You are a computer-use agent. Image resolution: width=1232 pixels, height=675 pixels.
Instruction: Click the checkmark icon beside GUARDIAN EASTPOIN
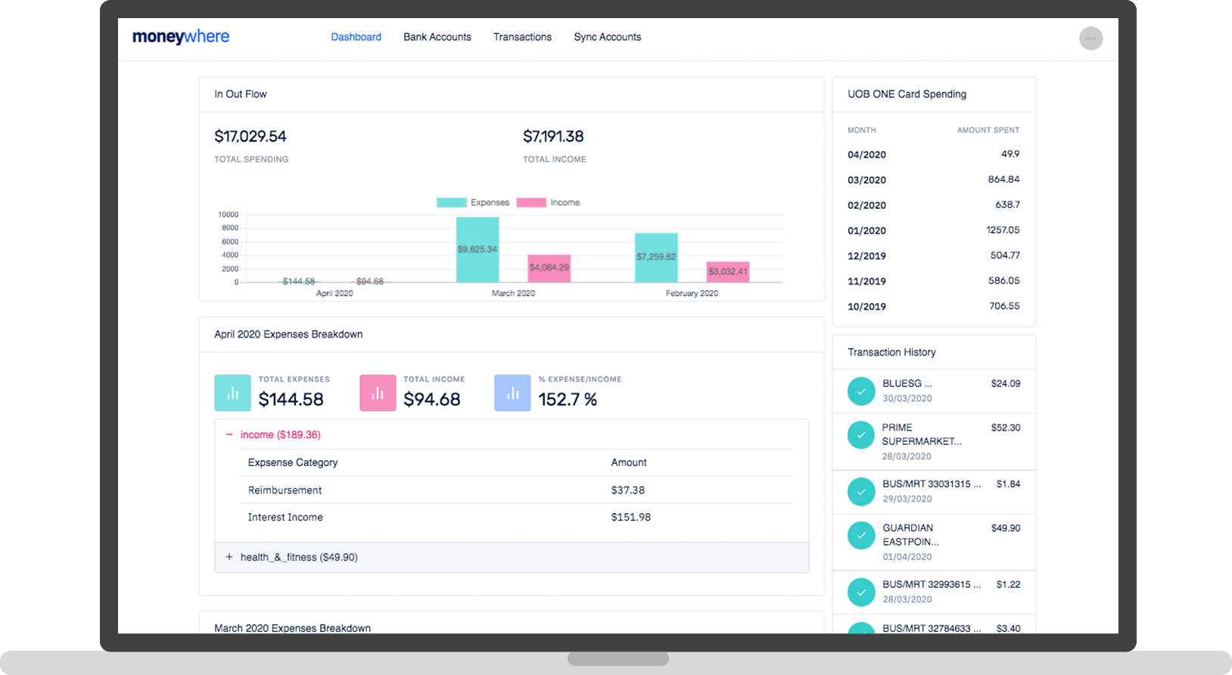(x=861, y=535)
